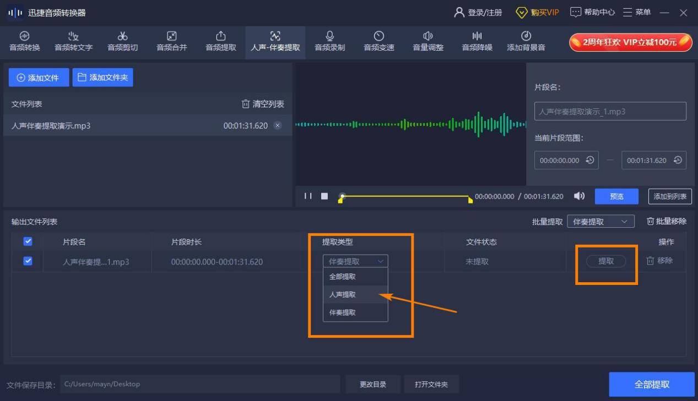The height and width of the screenshot is (401, 698).
Task: Reset the segment start time icon
Action: 590,160
